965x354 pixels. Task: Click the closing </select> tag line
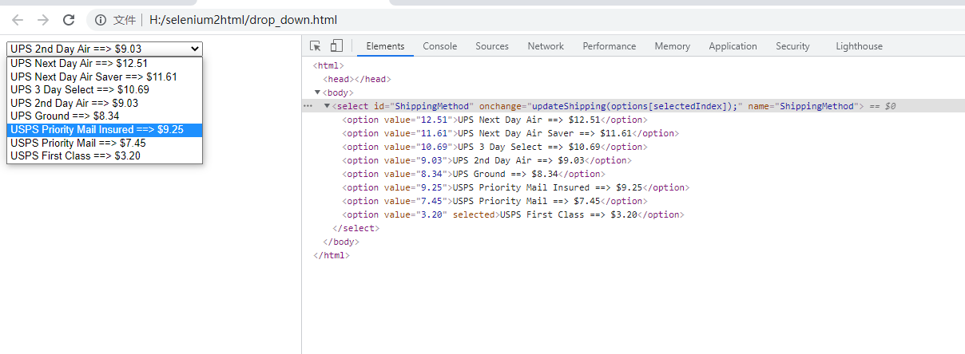(x=355, y=228)
